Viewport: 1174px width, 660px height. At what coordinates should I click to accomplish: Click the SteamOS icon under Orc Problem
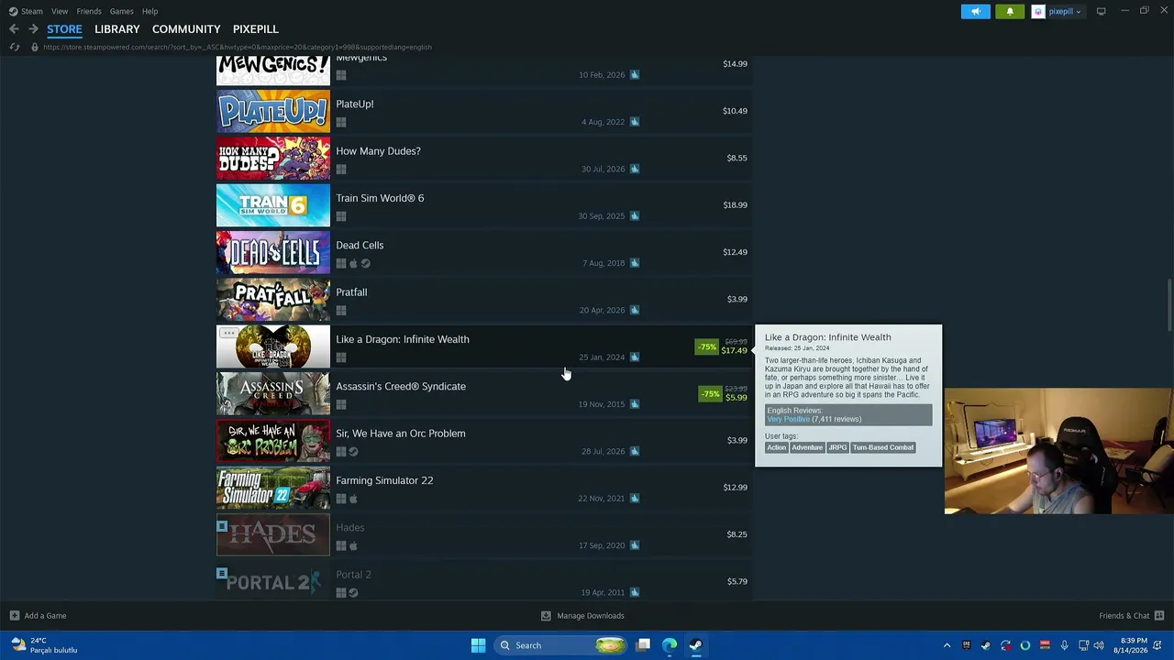[x=353, y=452]
